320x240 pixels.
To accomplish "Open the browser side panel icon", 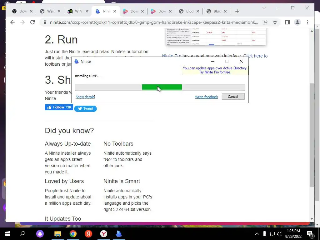I will (x=287, y=22).
